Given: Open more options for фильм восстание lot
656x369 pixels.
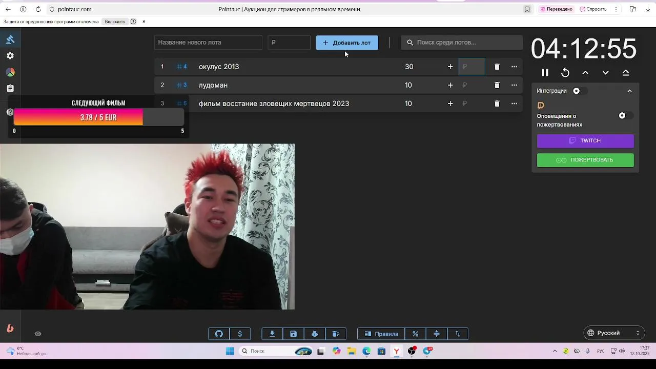Looking at the screenshot, I should tap(514, 104).
